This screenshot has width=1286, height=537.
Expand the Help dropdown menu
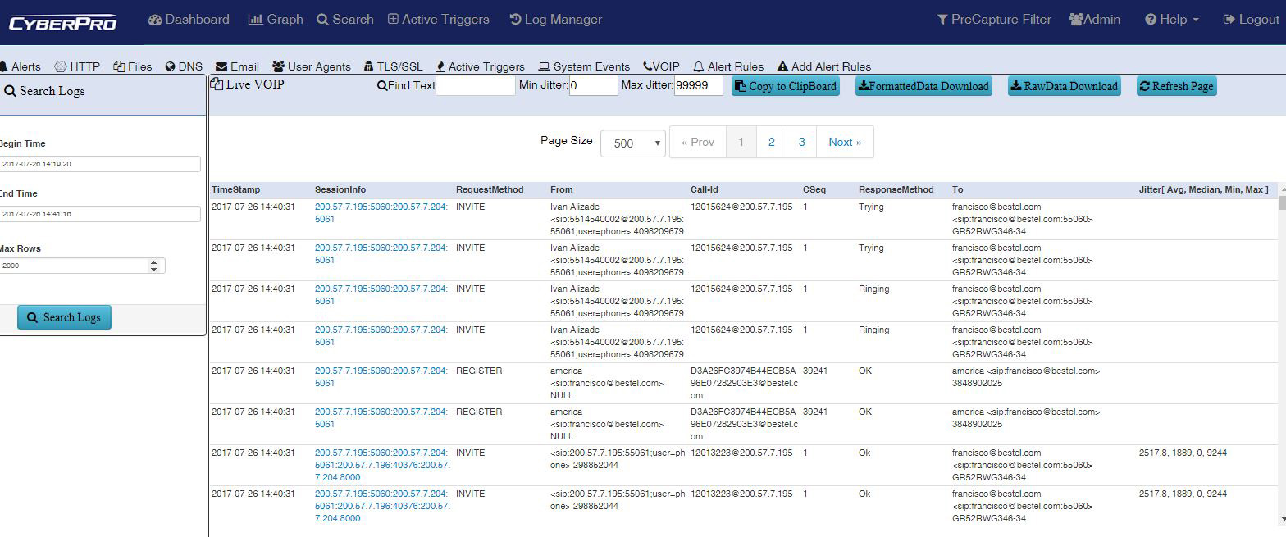[x=1172, y=19]
